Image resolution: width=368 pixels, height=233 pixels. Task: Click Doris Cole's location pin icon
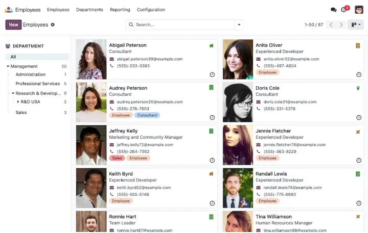(x=358, y=88)
